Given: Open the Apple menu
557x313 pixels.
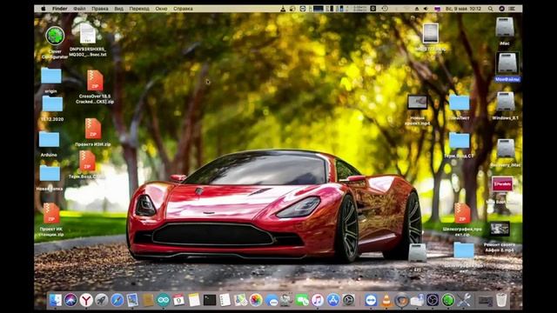Looking at the screenshot, I should 44,9.
